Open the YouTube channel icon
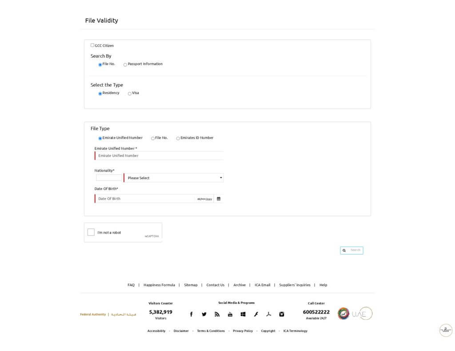 click(x=230, y=314)
